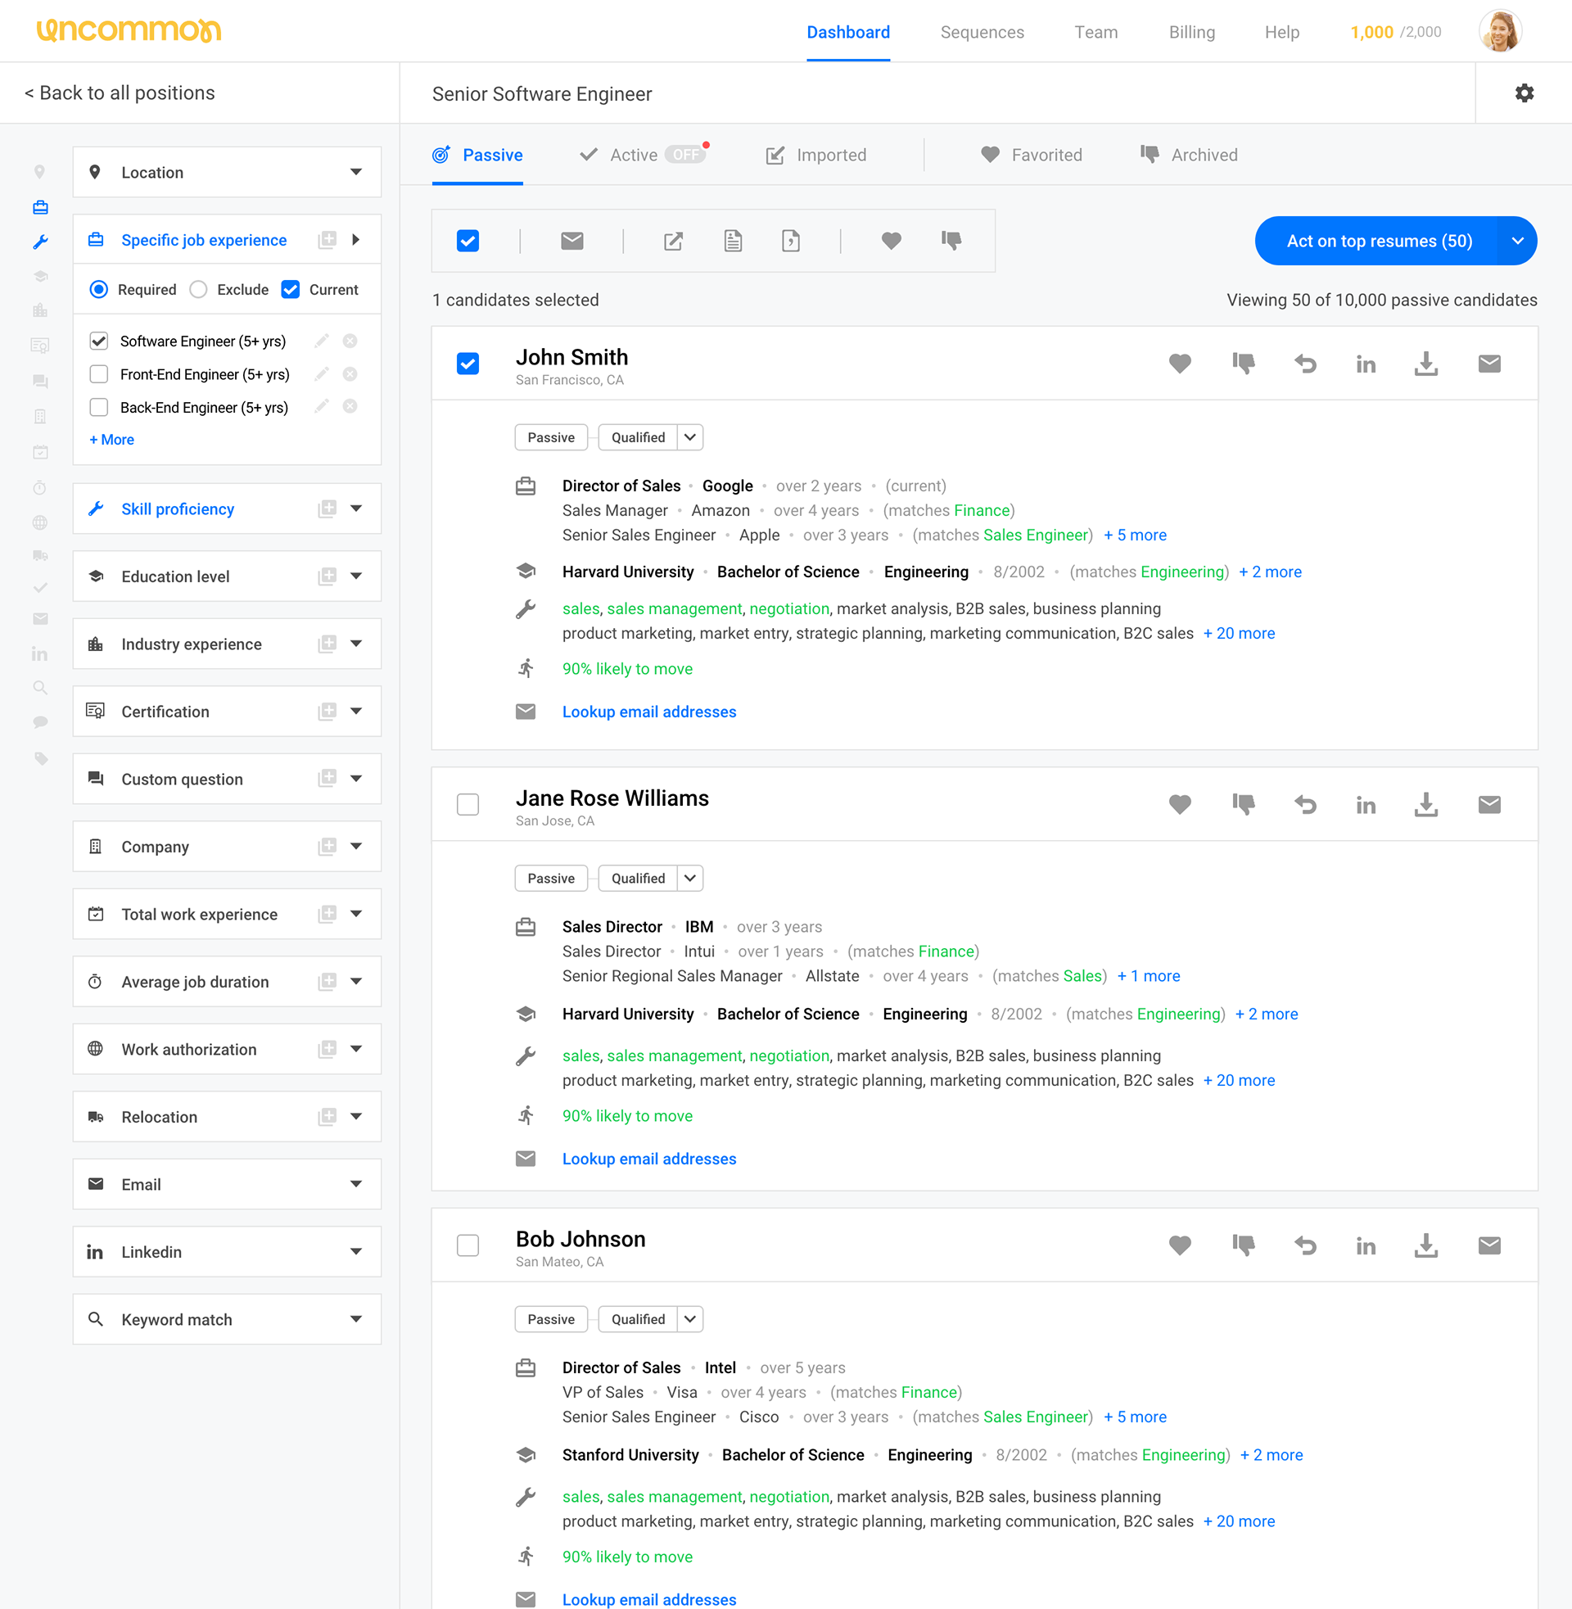This screenshot has width=1572, height=1609.
Task: Select the Required radio button
Action: coord(99,289)
